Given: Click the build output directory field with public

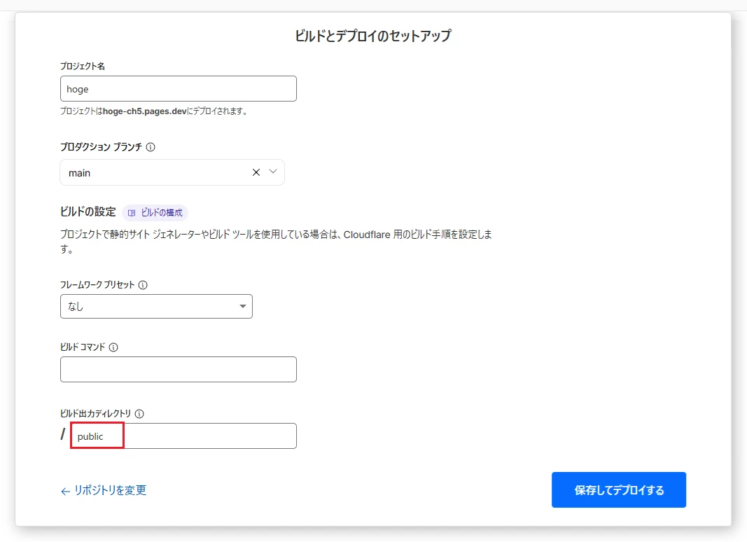Looking at the screenshot, I should coord(183,436).
